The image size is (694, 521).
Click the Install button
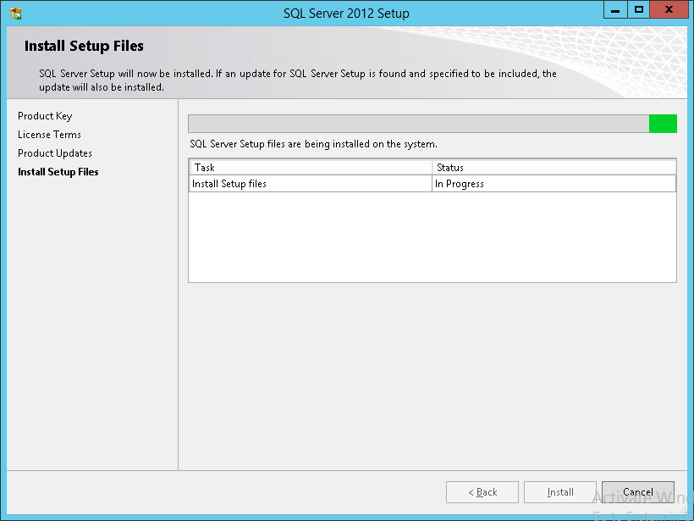(560, 492)
